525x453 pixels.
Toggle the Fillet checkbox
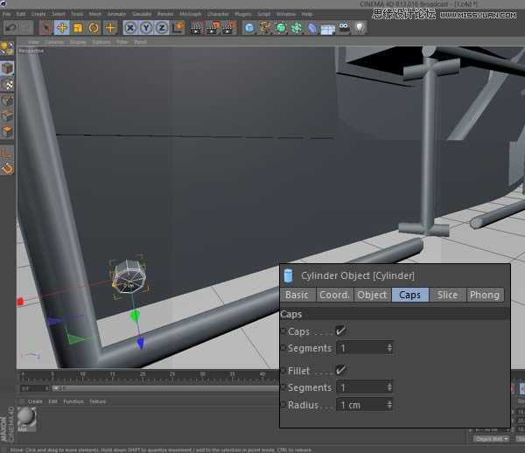click(340, 371)
